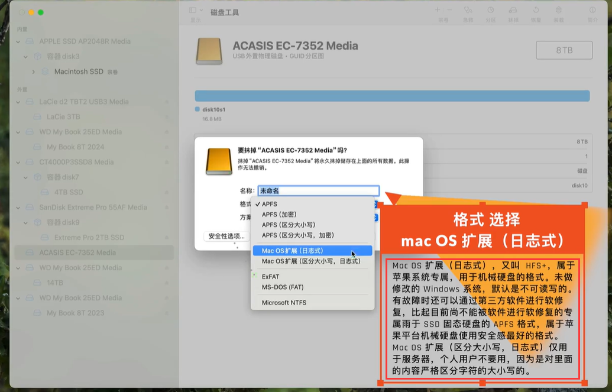The image size is (612, 392).
Task: Eject the SanDisk Extreme Pro 55AF Media disk
Action: pyautogui.click(x=167, y=208)
